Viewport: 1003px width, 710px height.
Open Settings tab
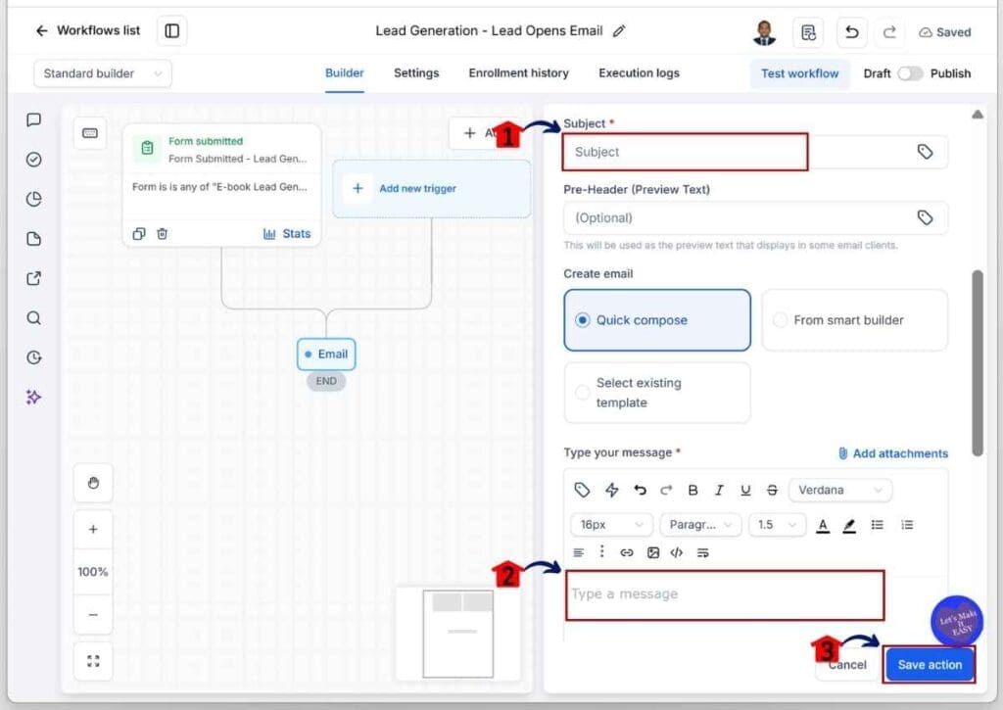[x=416, y=72]
